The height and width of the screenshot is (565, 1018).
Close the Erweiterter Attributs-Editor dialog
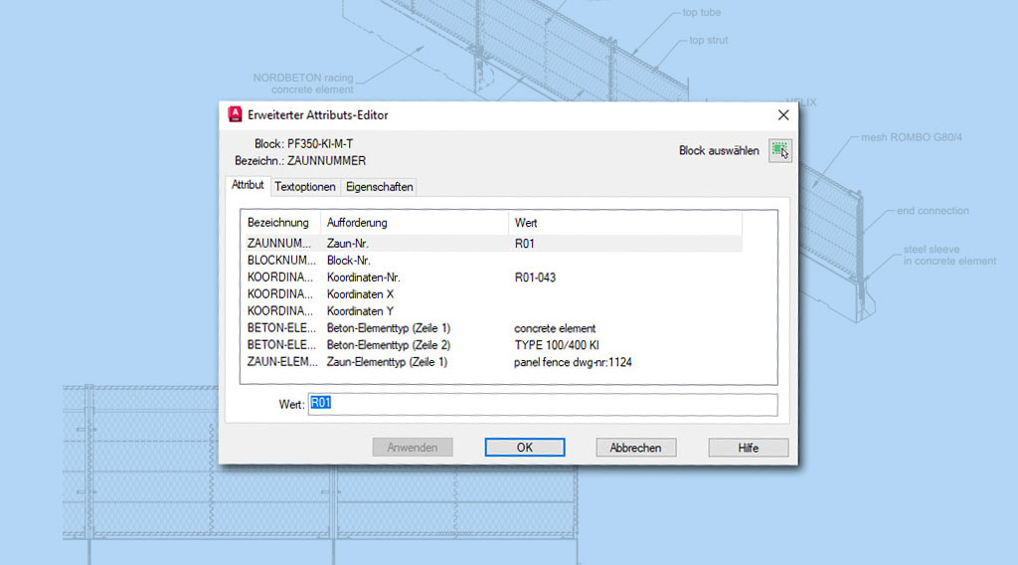click(x=776, y=115)
